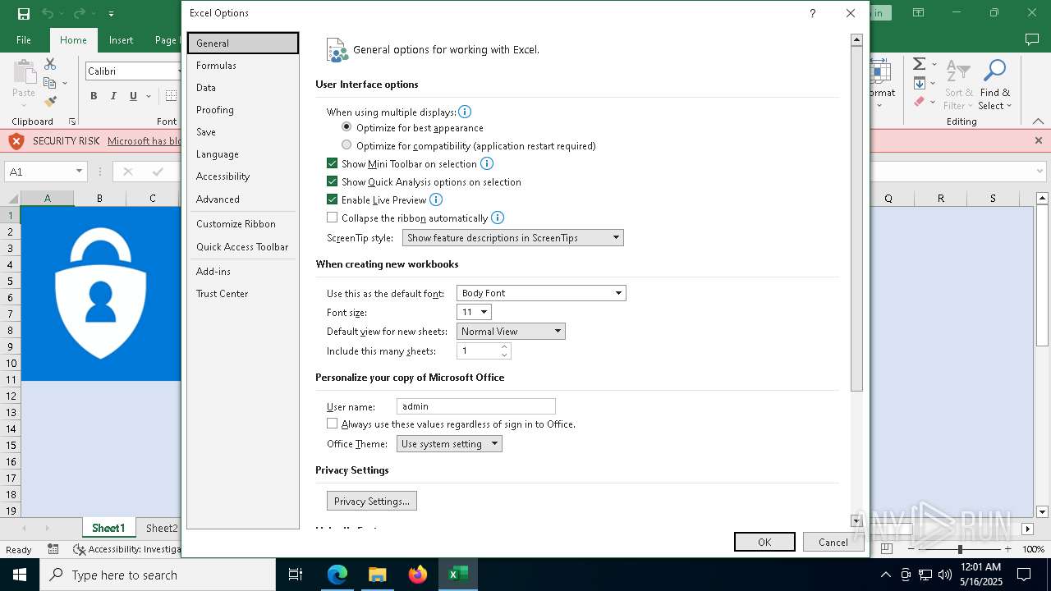Toggle Underline formatting in the ribbon
Image resolution: width=1051 pixels, height=591 pixels.
click(x=133, y=96)
